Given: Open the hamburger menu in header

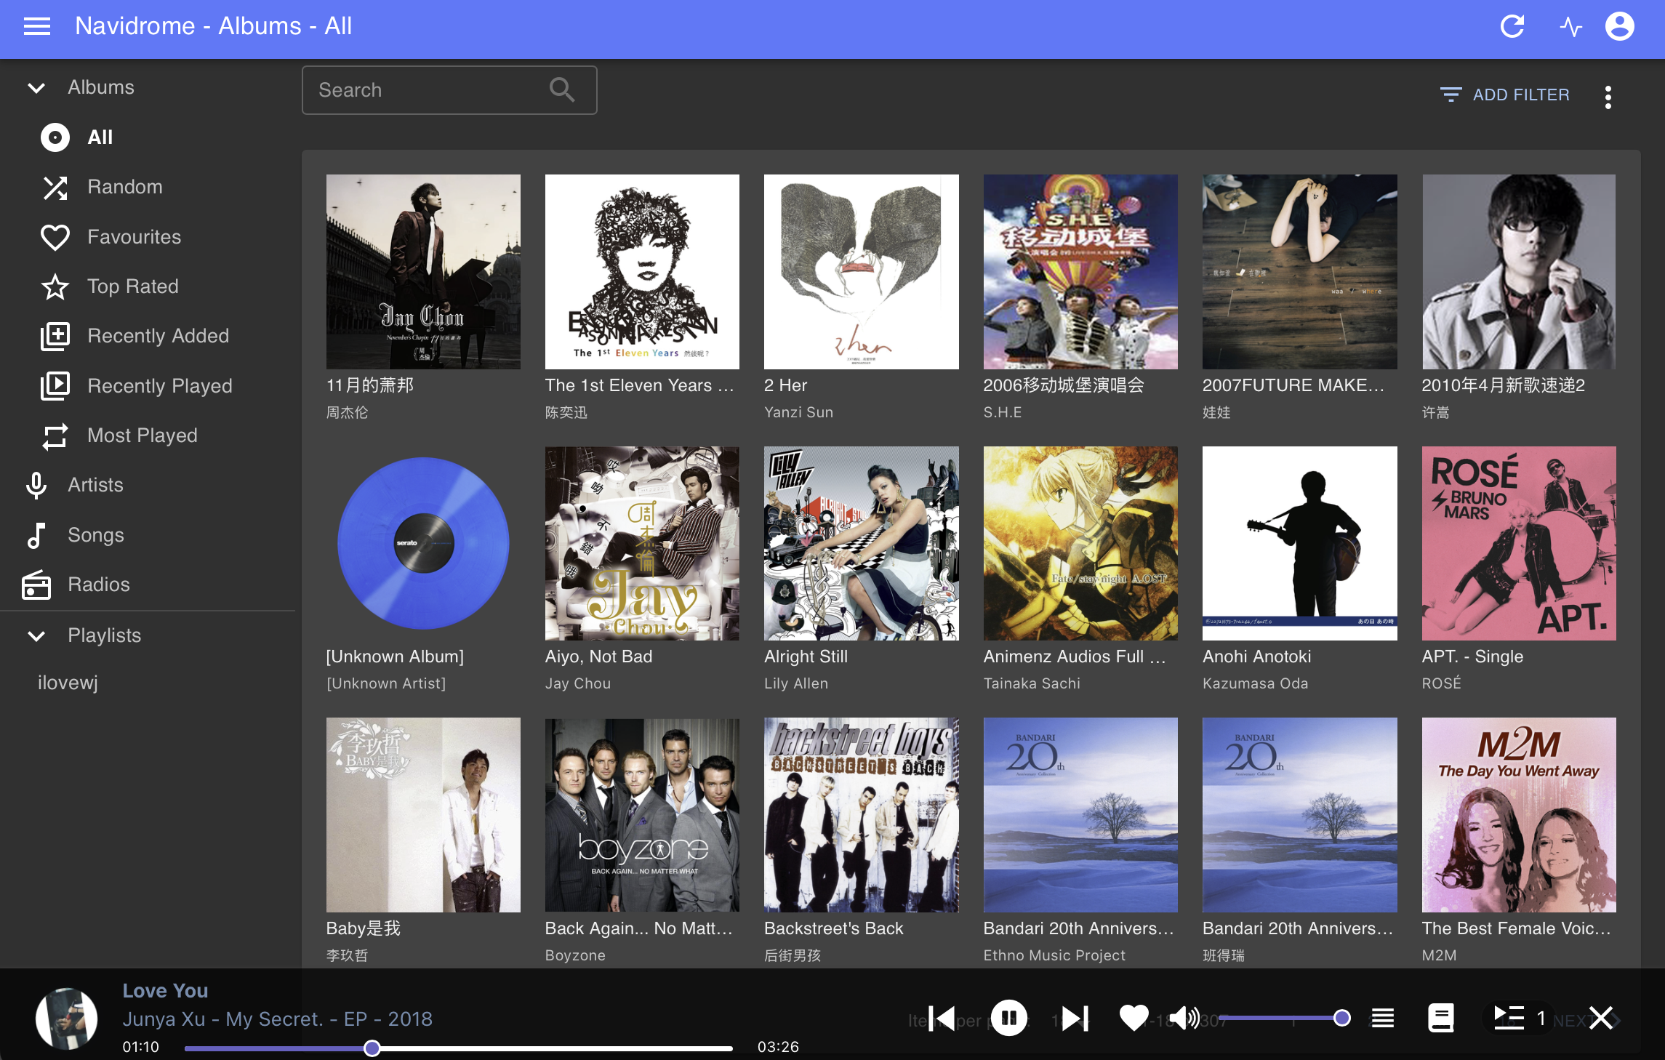Looking at the screenshot, I should coord(37,27).
